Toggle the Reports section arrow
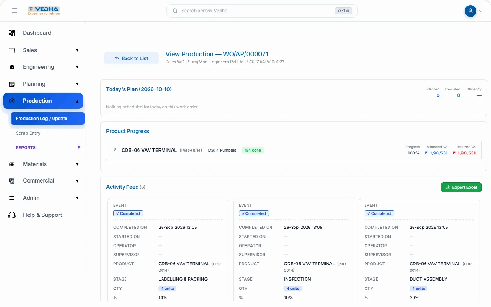Screen dimensions: 491x307 pos(79,148)
